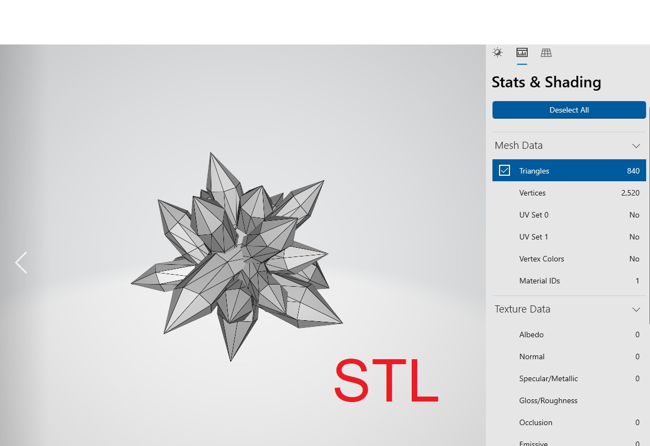
Task: Click the Triangles count value 840
Action: [x=633, y=171]
